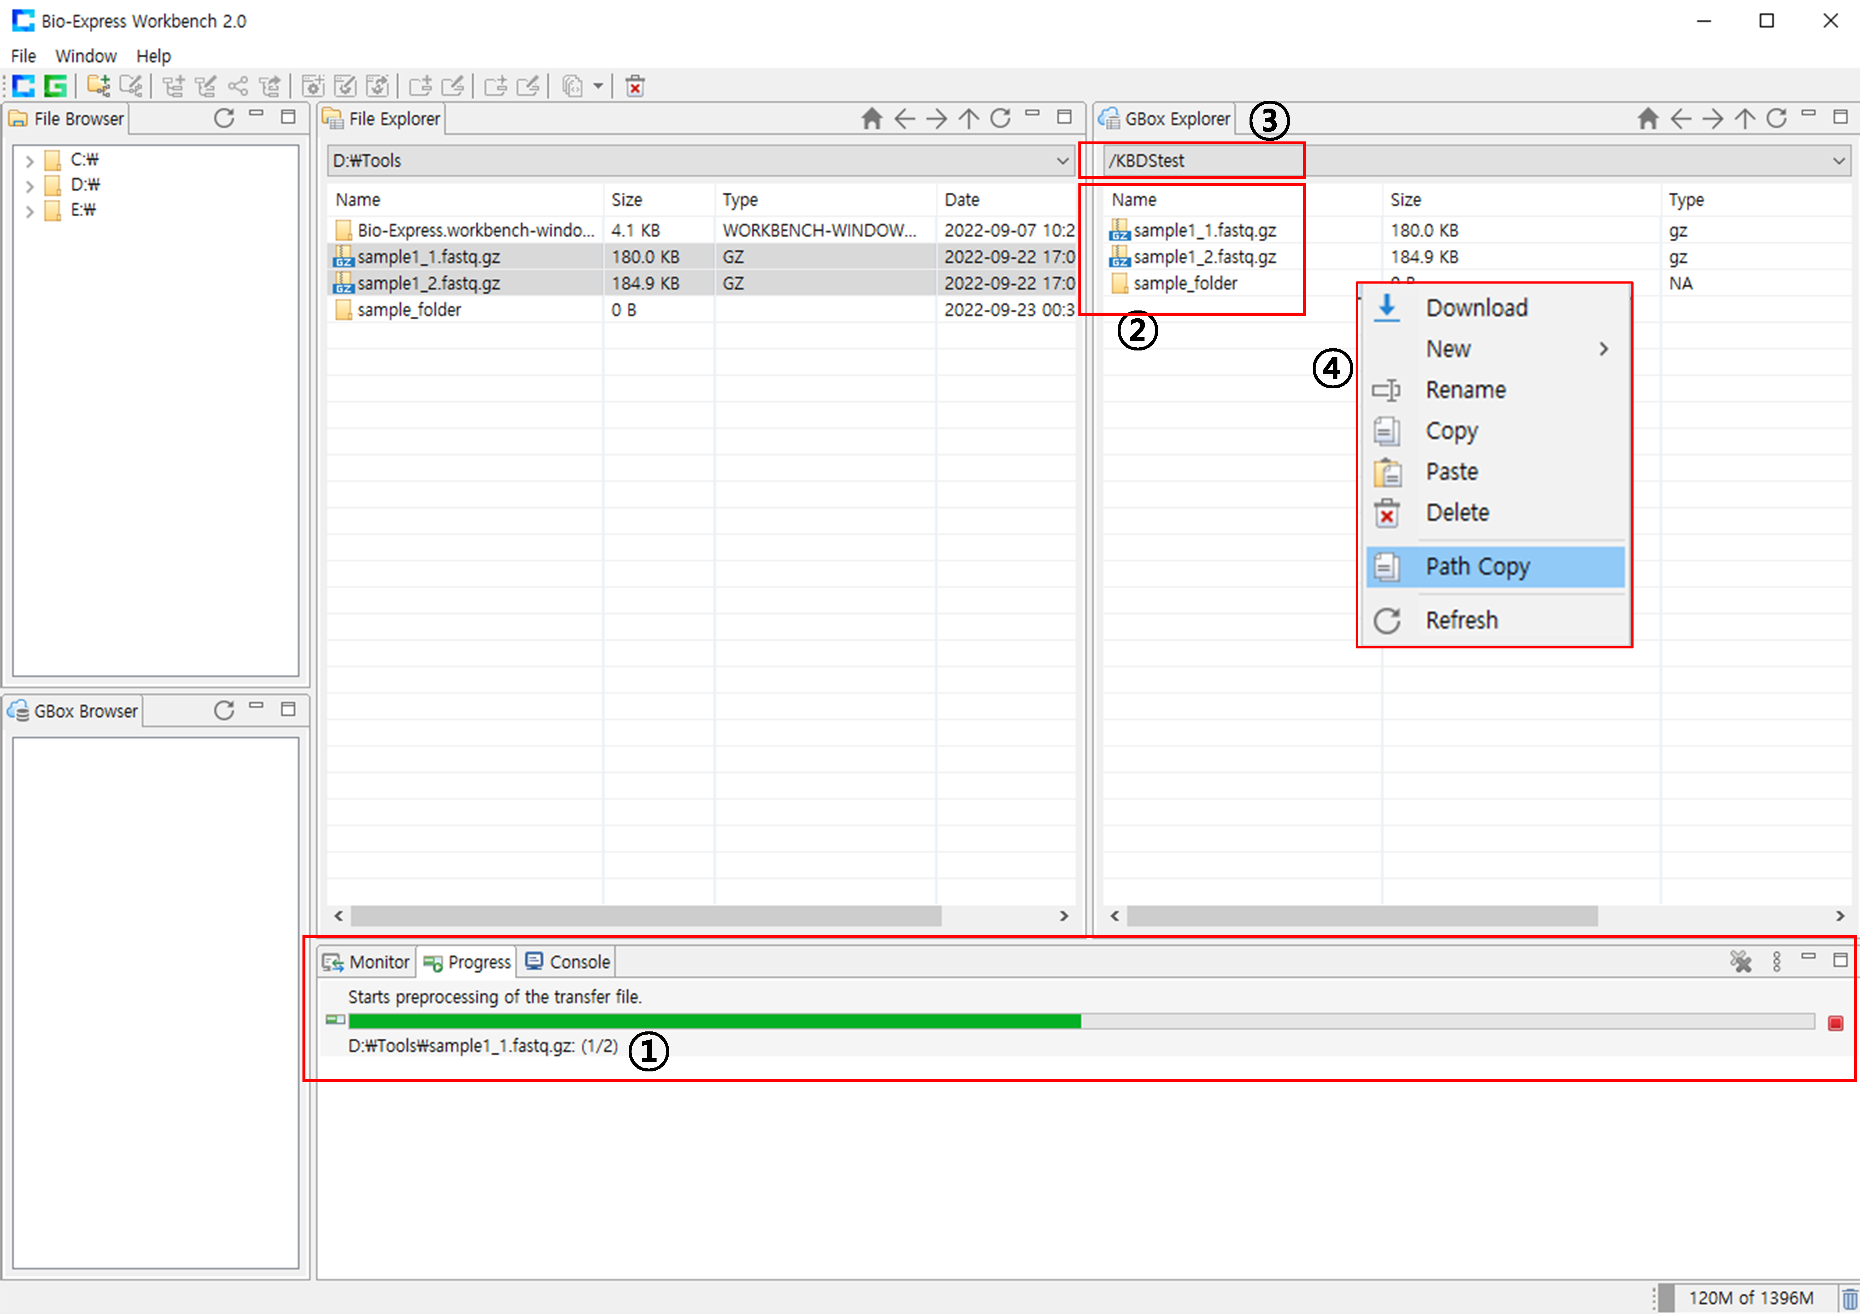The height and width of the screenshot is (1314, 1860).
Task: Click the green G GBox toolbar icon
Action: tap(55, 85)
